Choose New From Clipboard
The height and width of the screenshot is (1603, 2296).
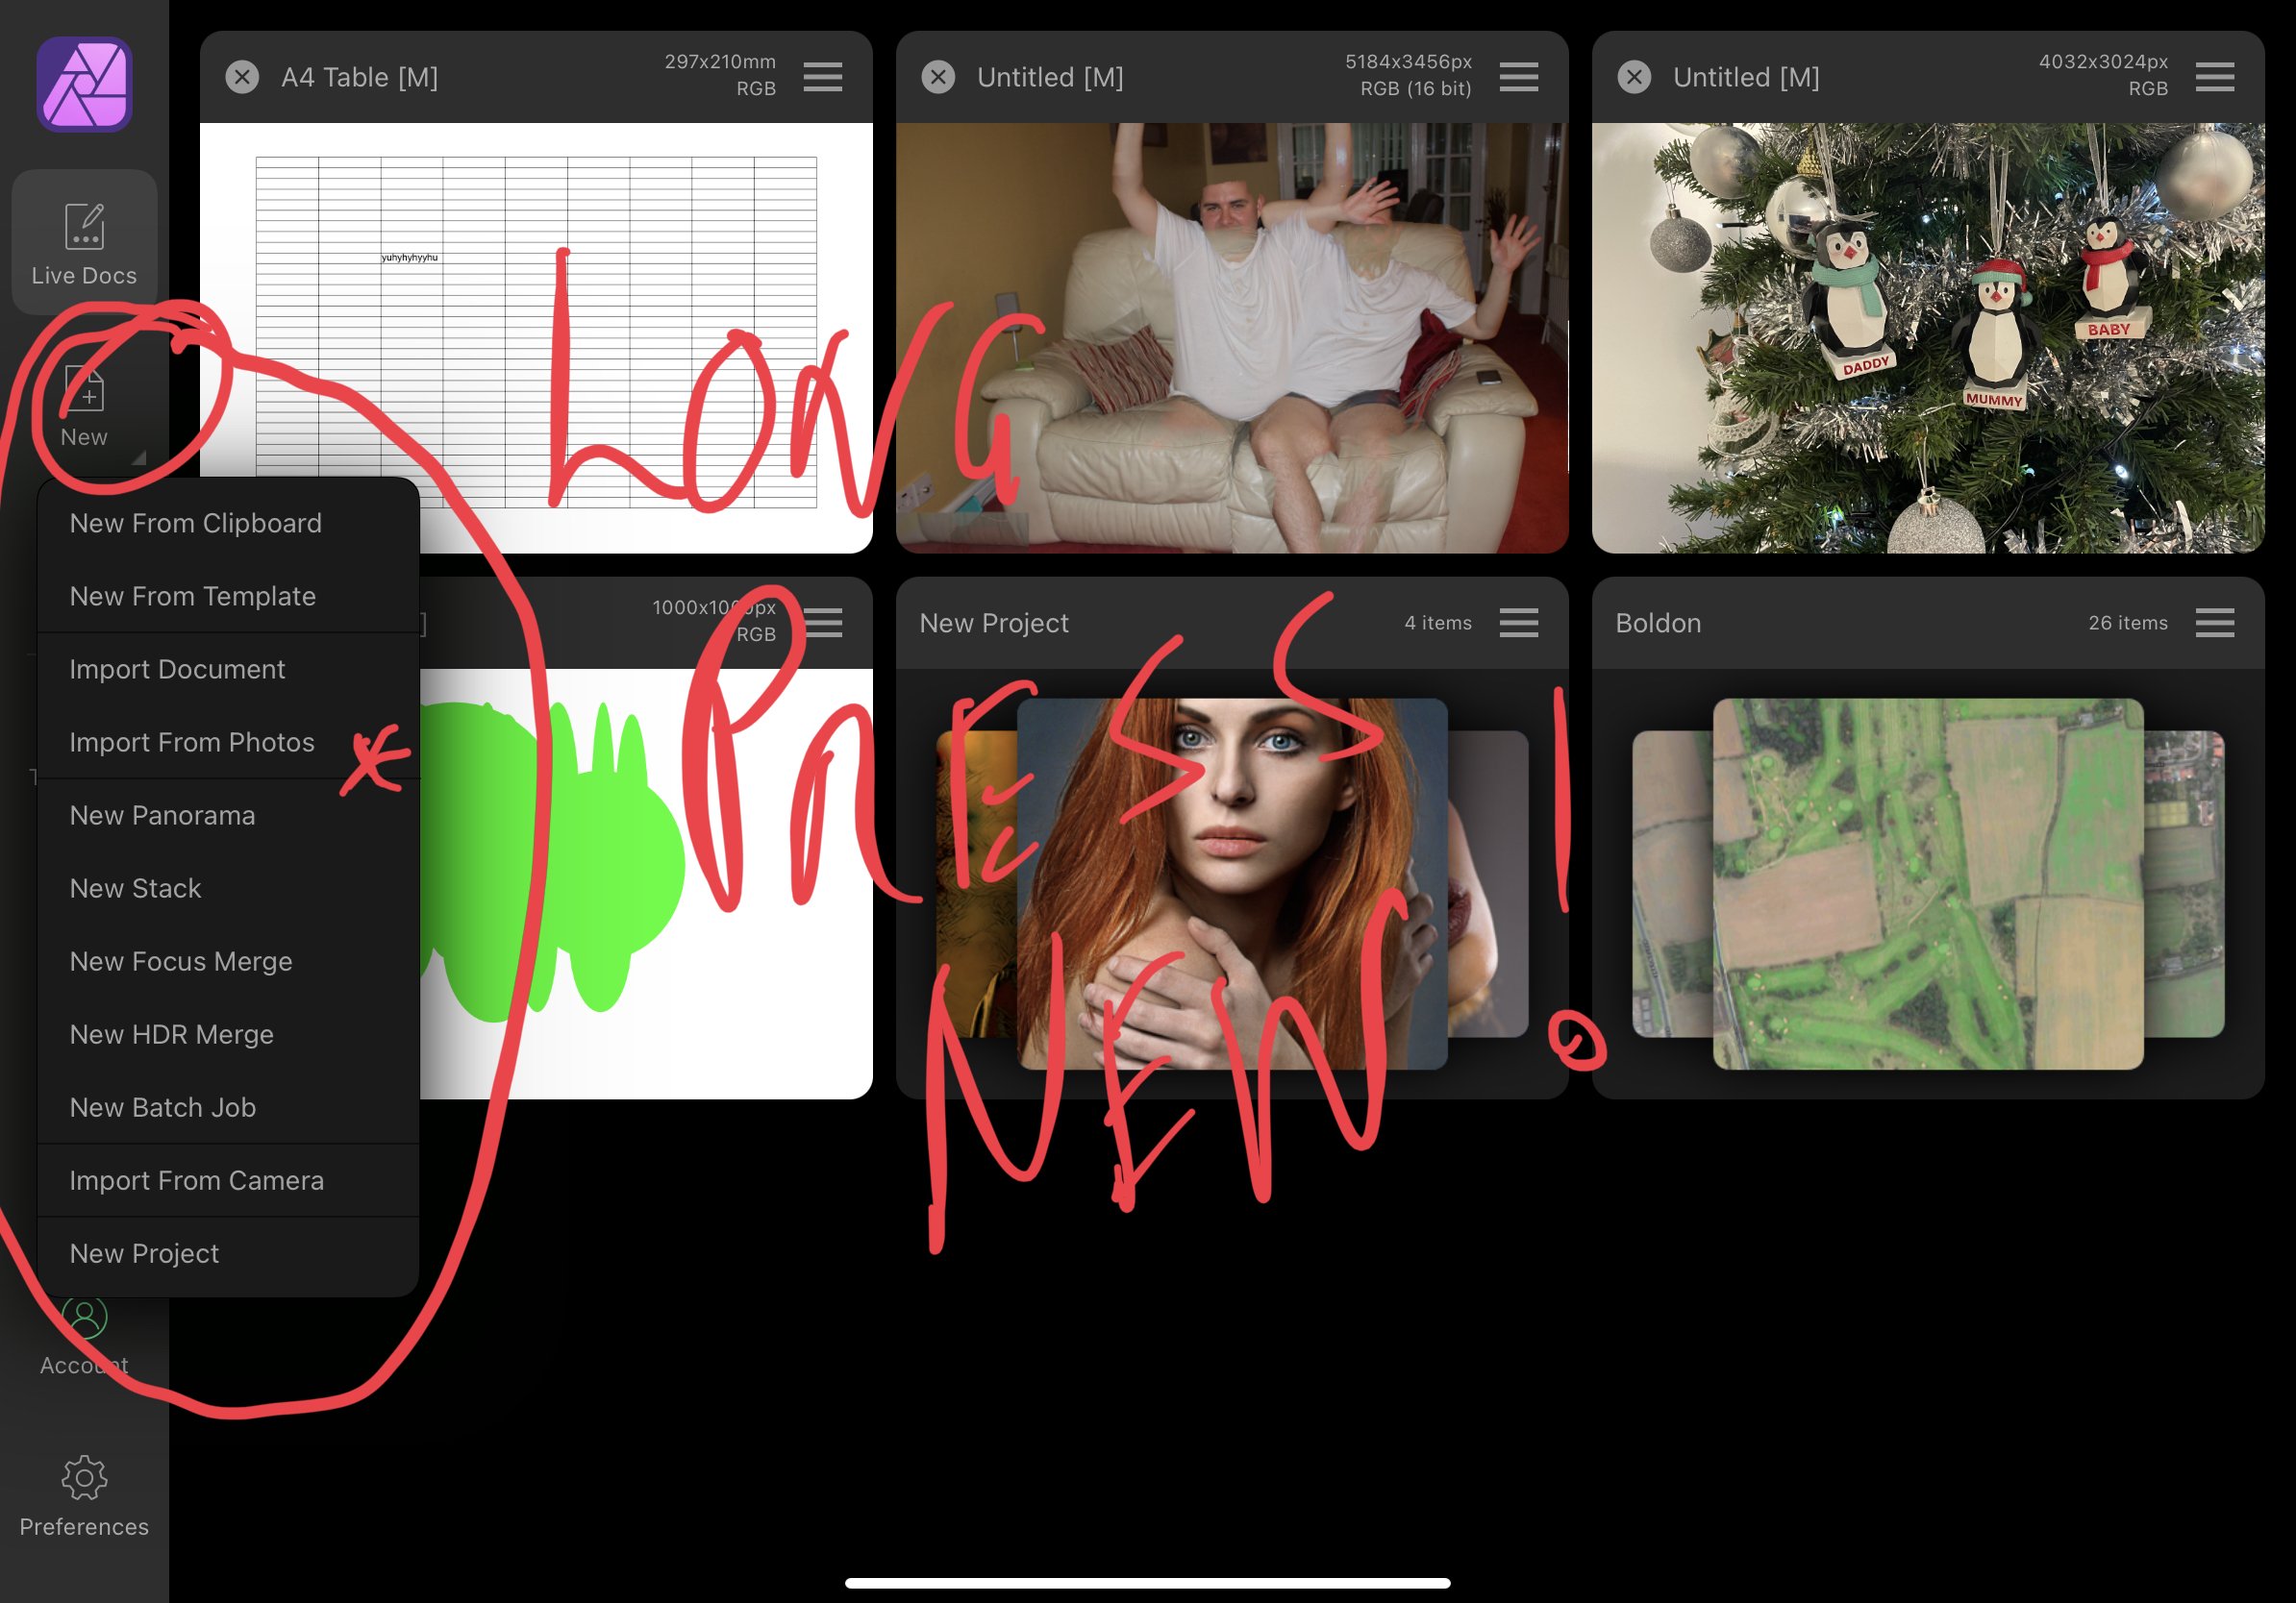coord(228,523)
